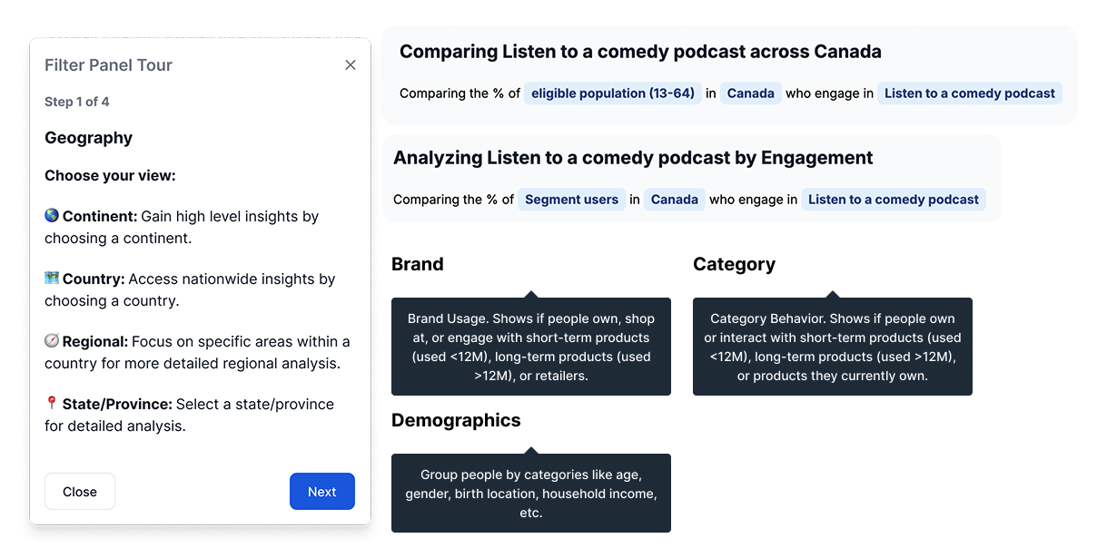Click the Close button in tour dialog
Viewport: 1107px width, 558px height.
80,492
